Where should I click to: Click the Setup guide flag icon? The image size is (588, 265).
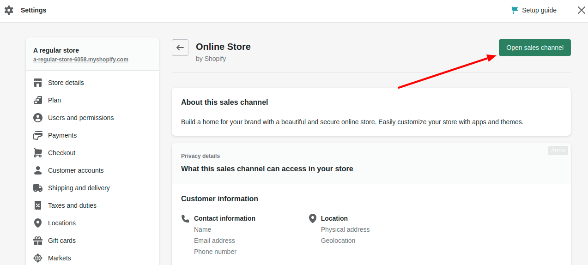click(x=515, y=10)
